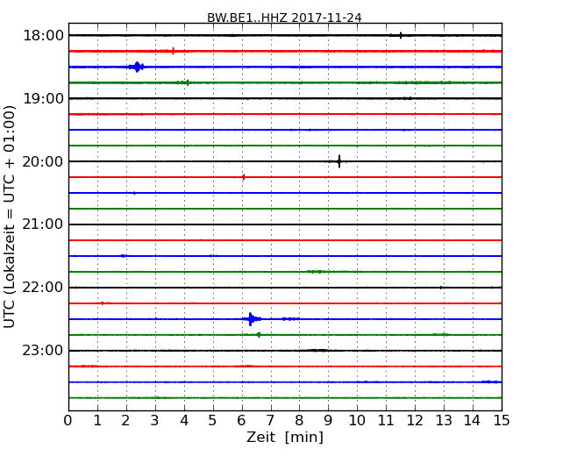Click the x-axis tick label 0

(x=68, y=420)
